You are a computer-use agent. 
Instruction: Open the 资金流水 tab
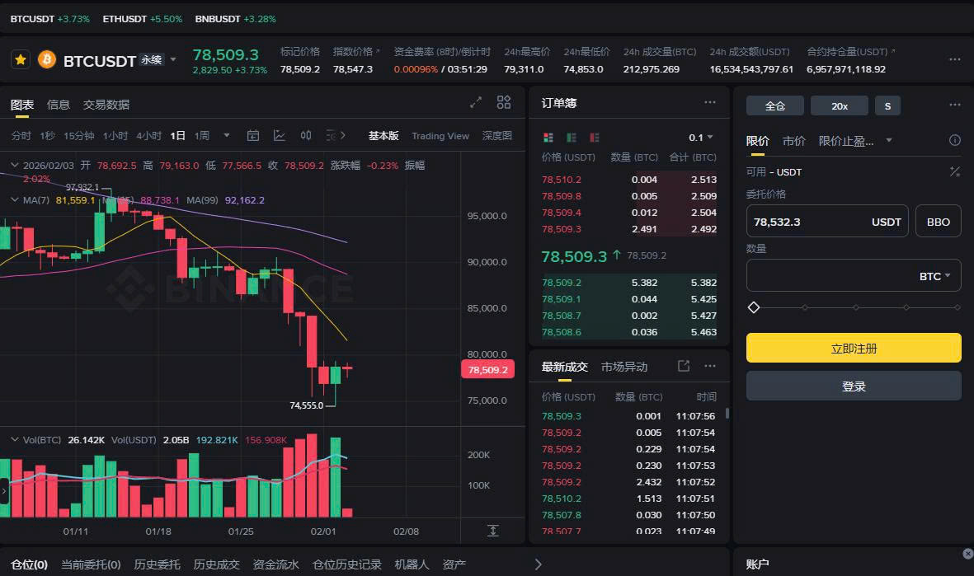click(275, 564)
